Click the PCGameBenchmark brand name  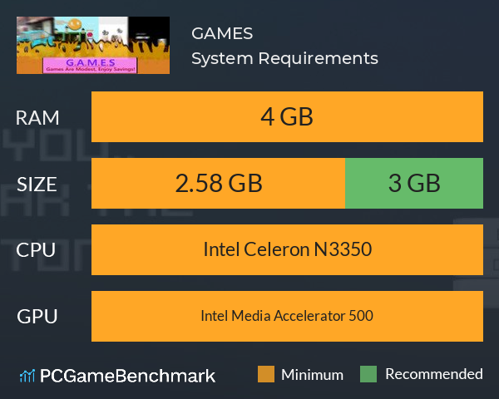(x=127, y=376)
